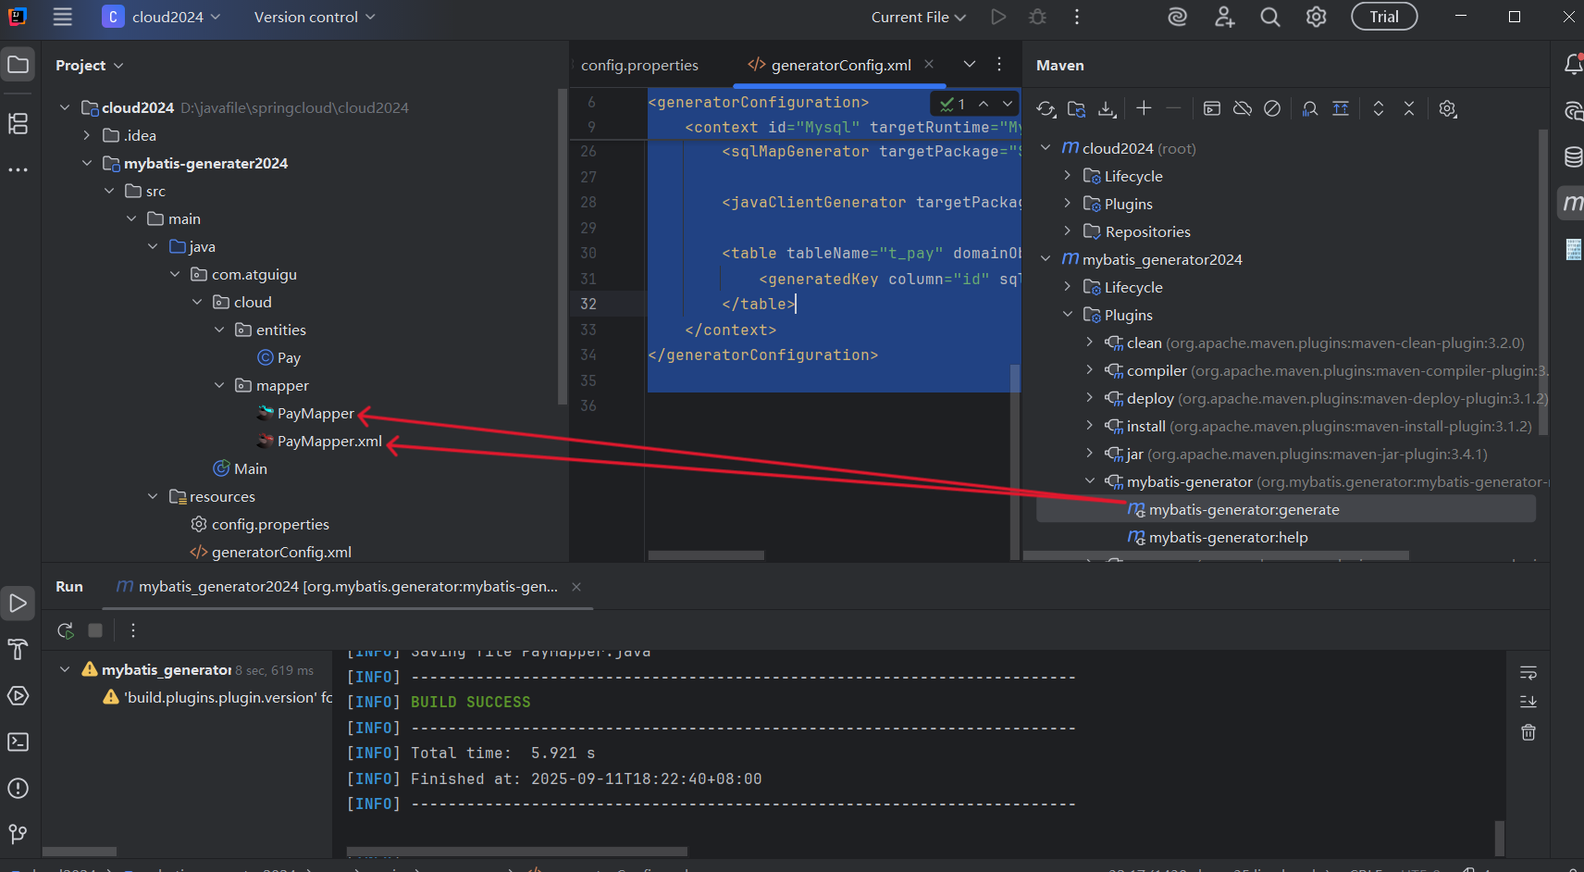Open the AI Assistant swirl icon
Screen dimensions: 1584x872
(x=1177, y=17)
